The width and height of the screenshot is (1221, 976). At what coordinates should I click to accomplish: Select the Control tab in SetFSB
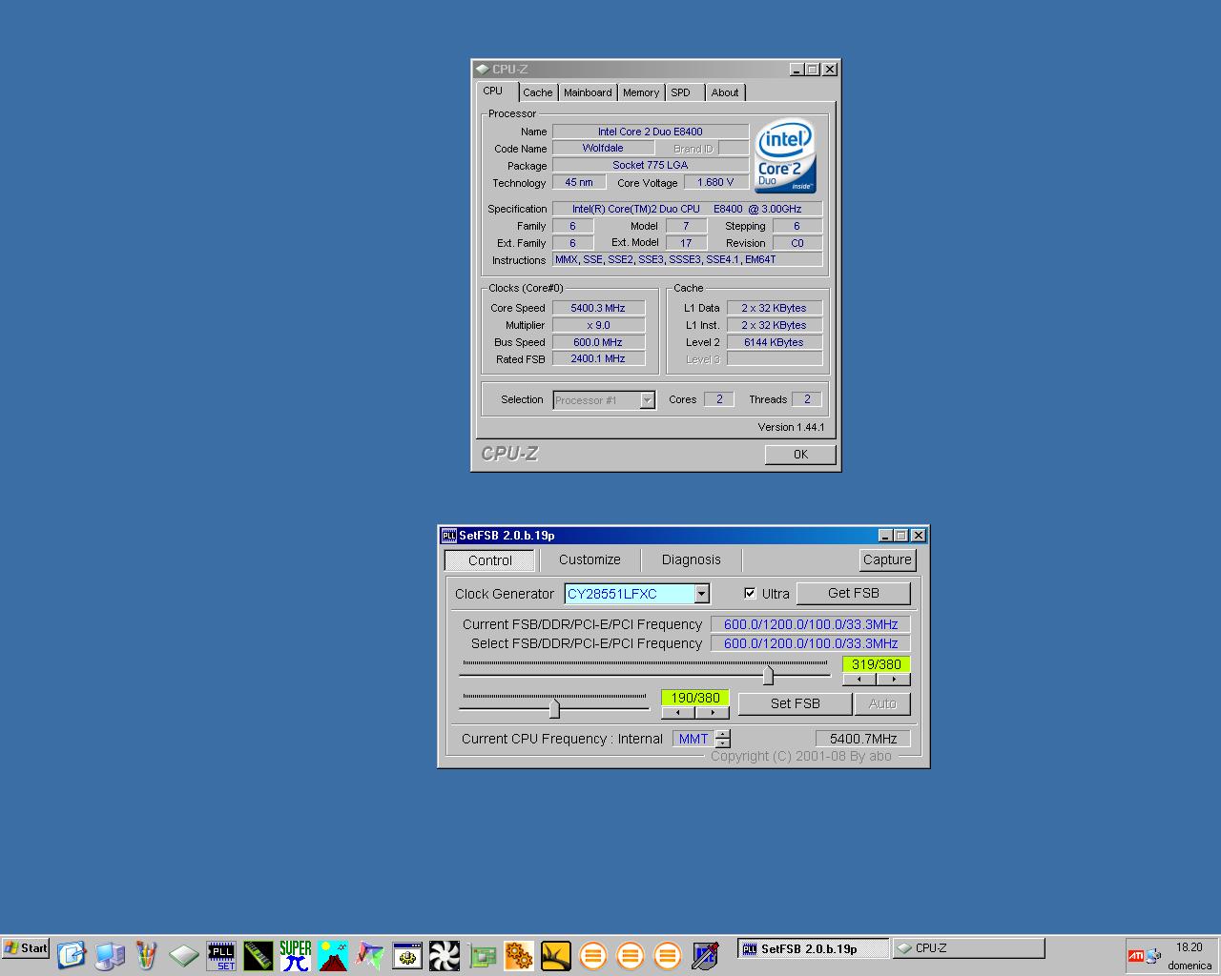coord(490,560)
